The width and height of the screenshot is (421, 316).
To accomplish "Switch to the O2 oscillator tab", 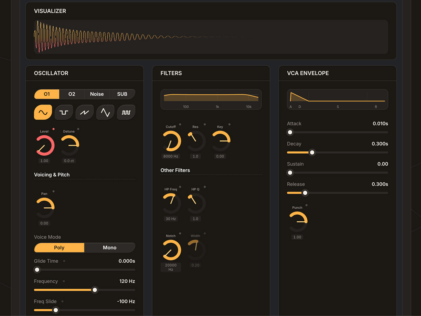I will click(72, 94).
